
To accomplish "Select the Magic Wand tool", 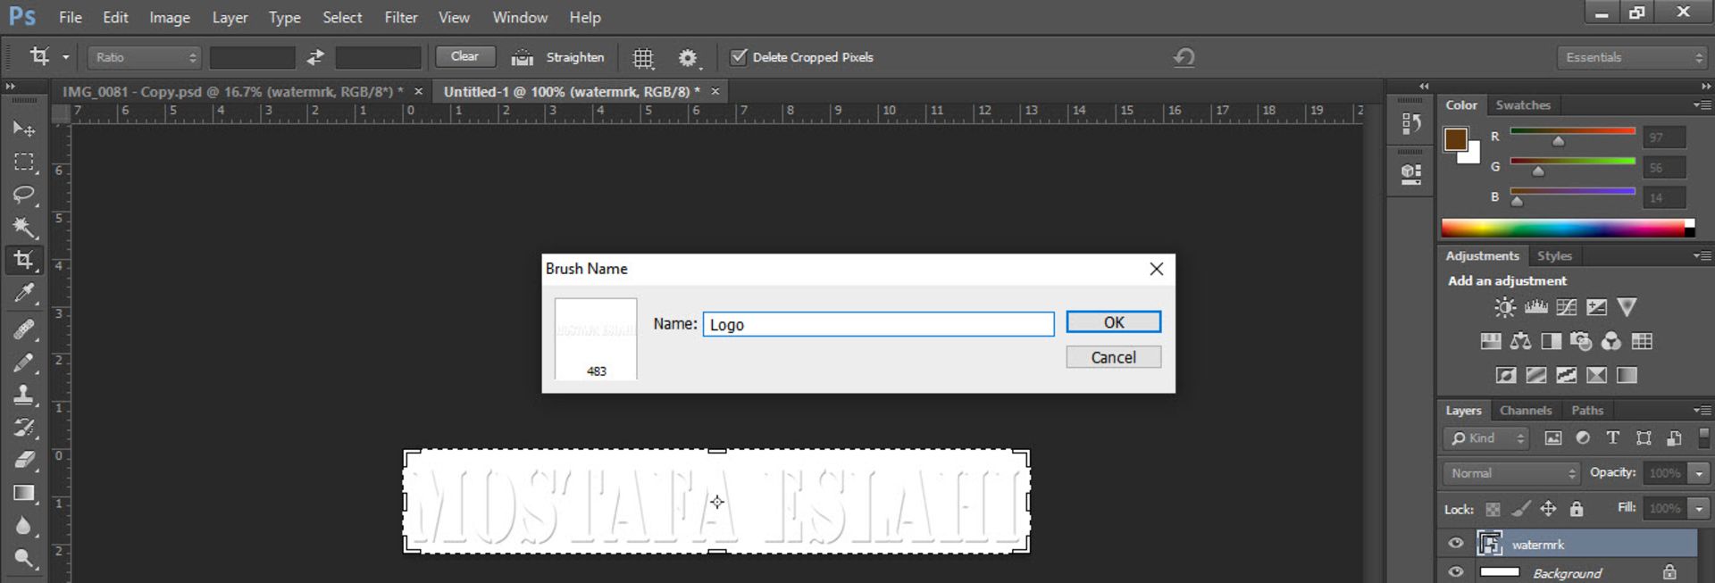I will (24, 227).
